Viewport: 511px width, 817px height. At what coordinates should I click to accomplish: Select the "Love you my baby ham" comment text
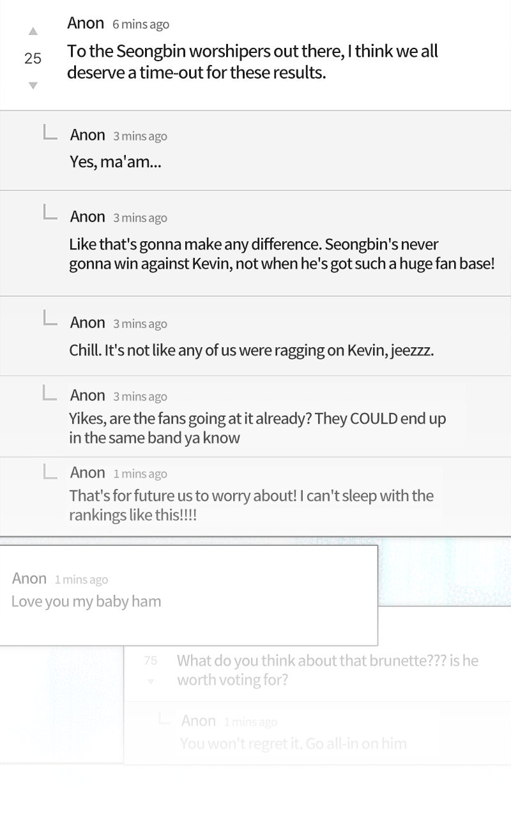click(86, 601)
